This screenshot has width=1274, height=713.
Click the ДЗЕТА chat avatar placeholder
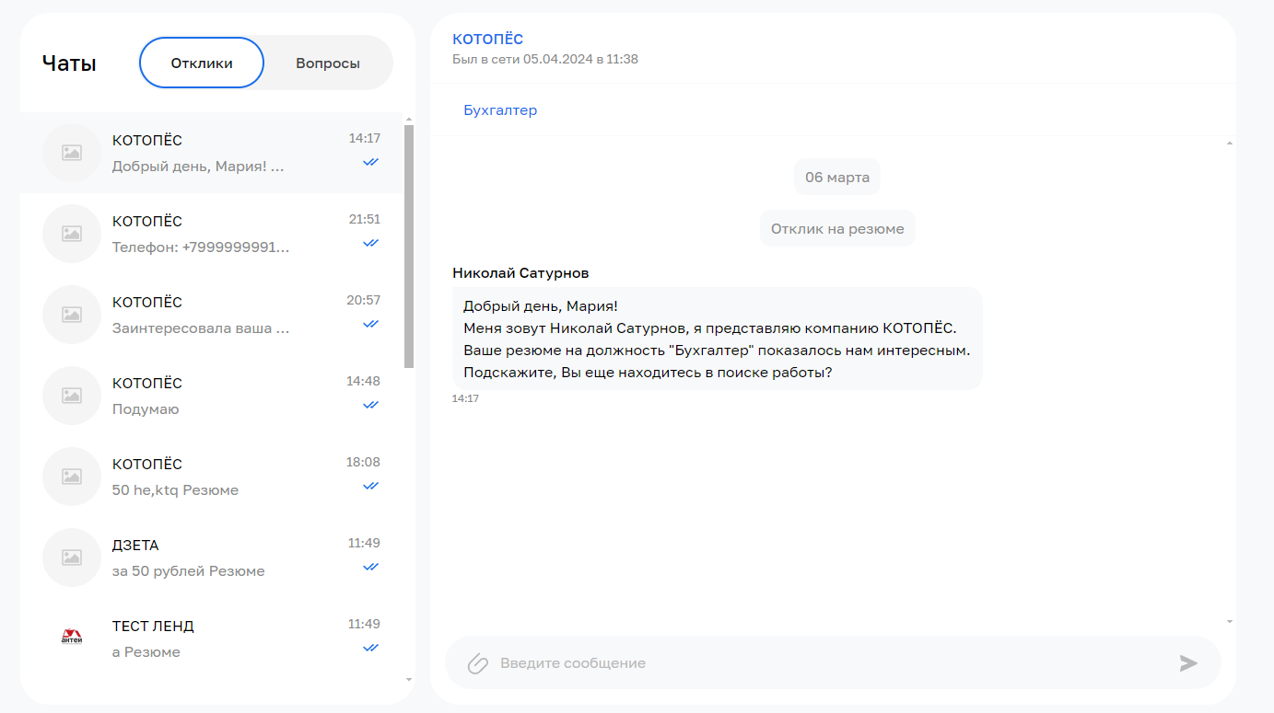pos(72,558)
